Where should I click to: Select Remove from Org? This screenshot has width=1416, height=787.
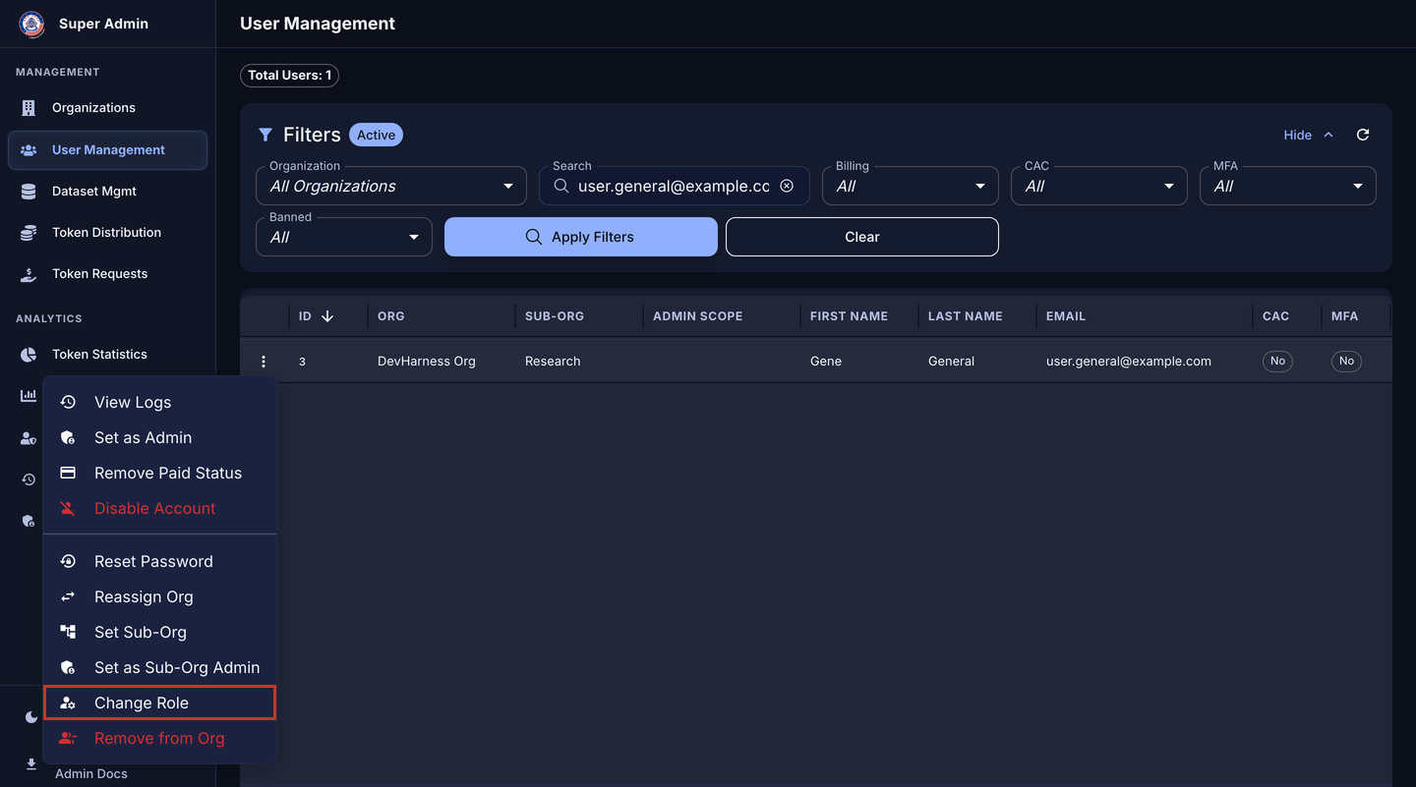tap(159, 738)
